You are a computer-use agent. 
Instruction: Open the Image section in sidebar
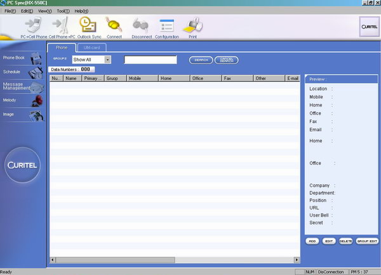[x=22, y=115]
